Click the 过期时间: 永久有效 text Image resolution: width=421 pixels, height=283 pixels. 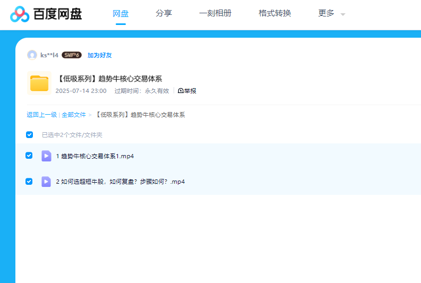pyautogui.click(x=142, y=91)
